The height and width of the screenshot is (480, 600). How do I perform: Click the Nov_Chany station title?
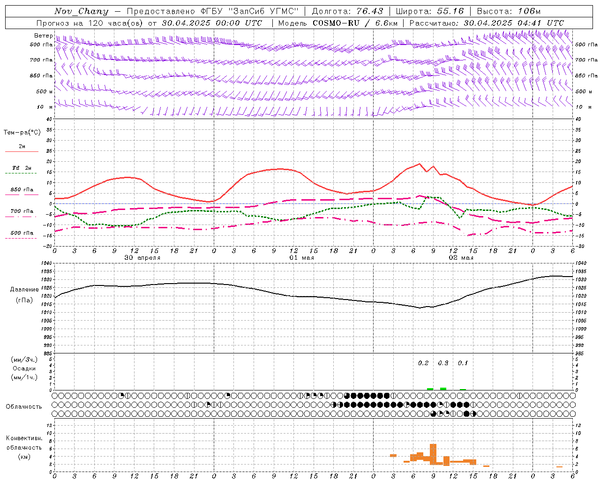point(81,11)
